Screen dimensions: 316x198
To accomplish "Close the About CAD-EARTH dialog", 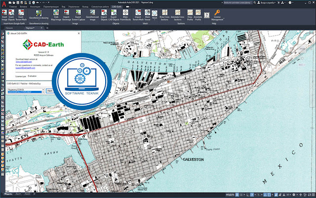I will click(79, 33).
